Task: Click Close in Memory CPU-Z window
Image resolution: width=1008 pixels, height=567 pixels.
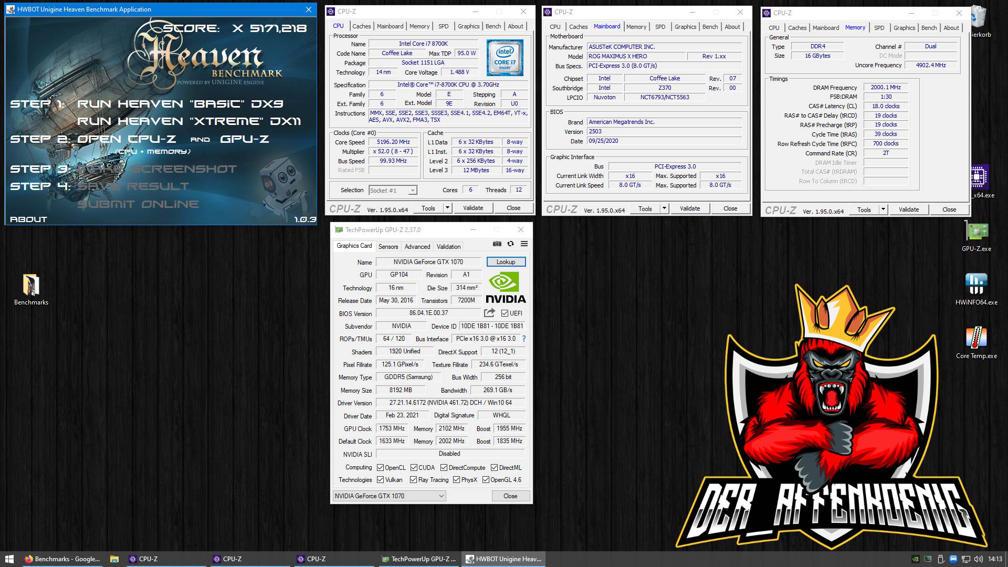Action: click(949, 209)
